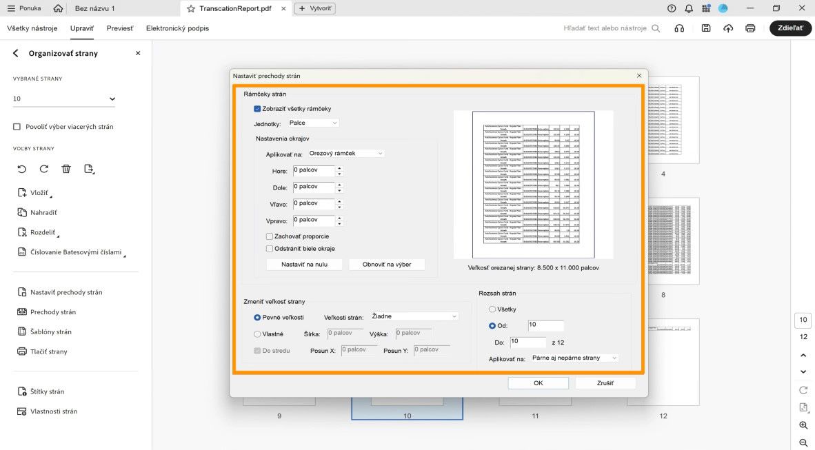Select Vlastné radio button
Image resolution: width=815 pixels, height=450 pixels.
[256, 334]
